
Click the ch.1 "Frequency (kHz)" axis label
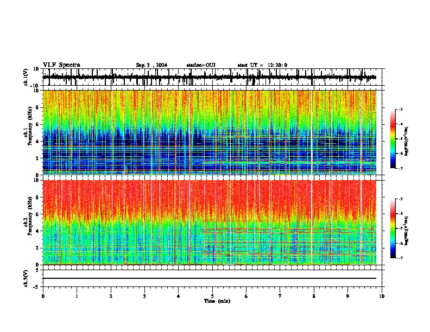click(30, 126)
